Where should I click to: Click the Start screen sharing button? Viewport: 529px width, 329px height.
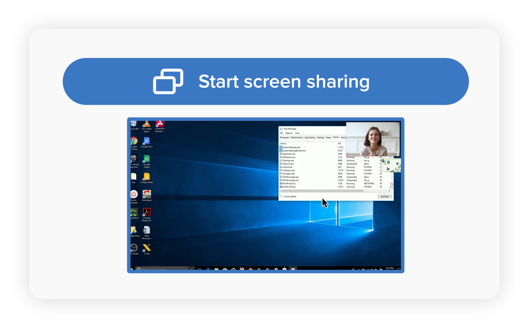click(266, 81)
